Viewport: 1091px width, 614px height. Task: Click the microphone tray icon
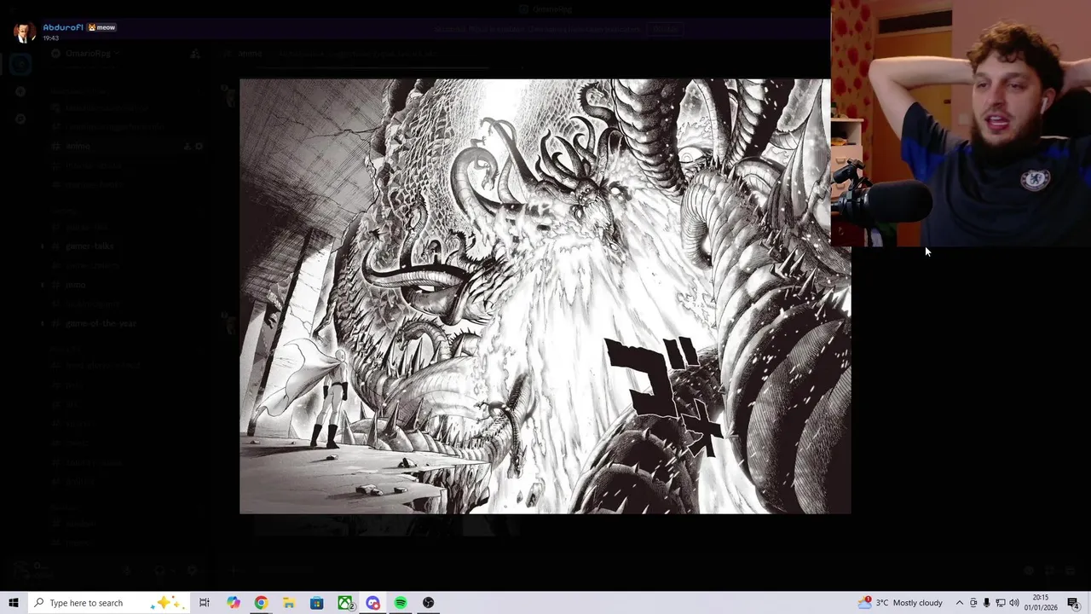[987, 603]
